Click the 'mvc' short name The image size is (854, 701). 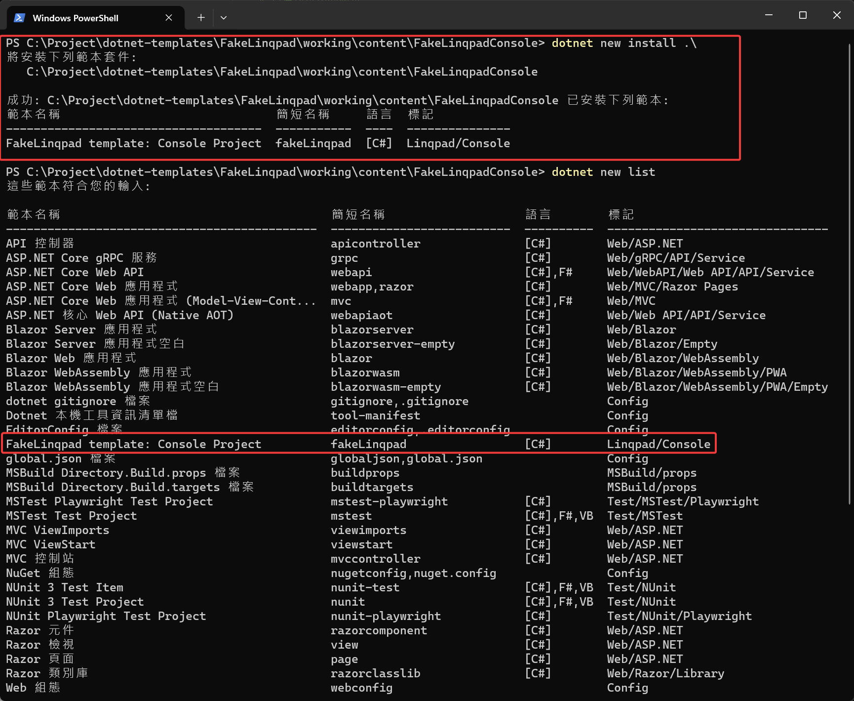tap(341, 301)
